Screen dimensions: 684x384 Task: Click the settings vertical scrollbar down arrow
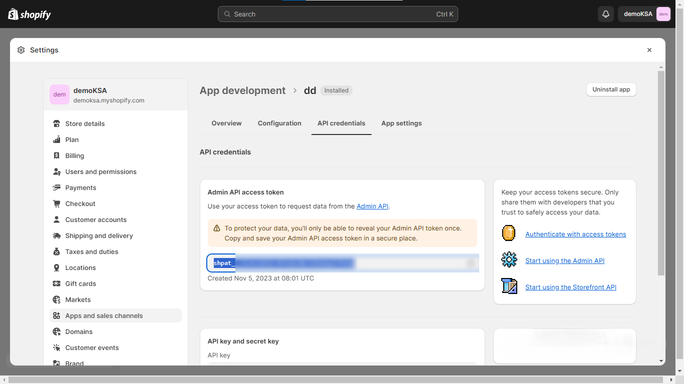click(661, 361)
